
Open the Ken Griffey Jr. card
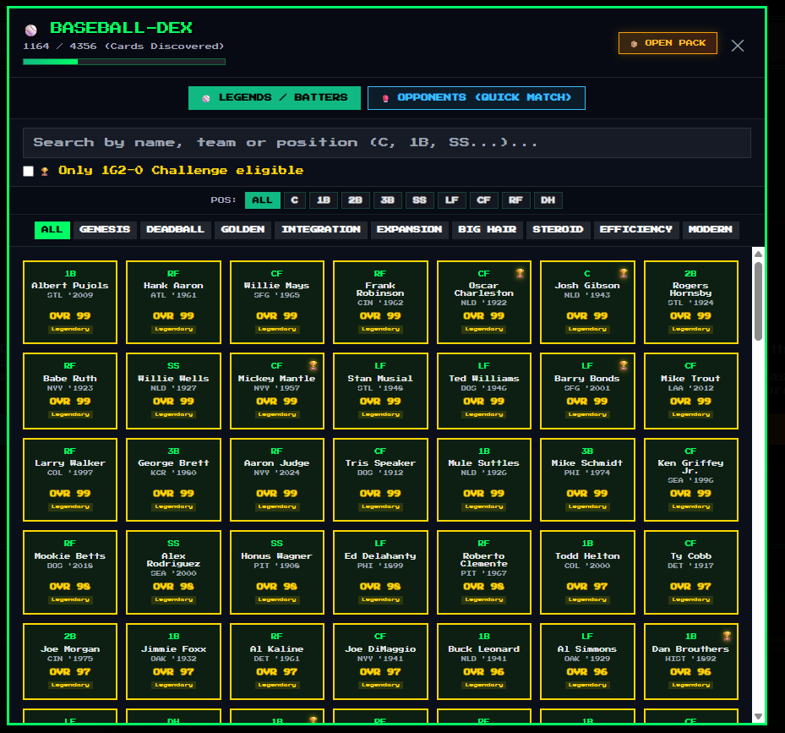tap(691, 479)
